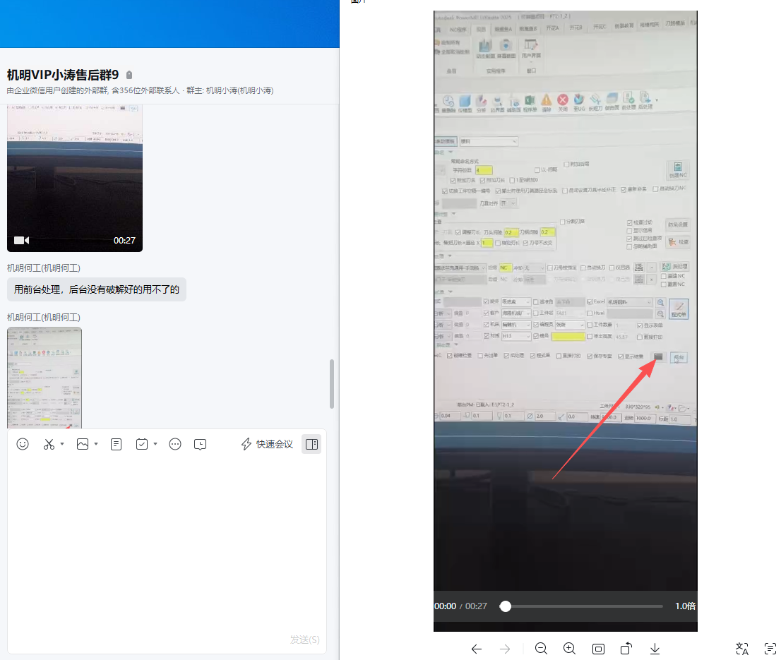This screenshot has height=660, width=781.
Task: Open group title 机明VIP小涛售后群9
Action: pos(63,75)
